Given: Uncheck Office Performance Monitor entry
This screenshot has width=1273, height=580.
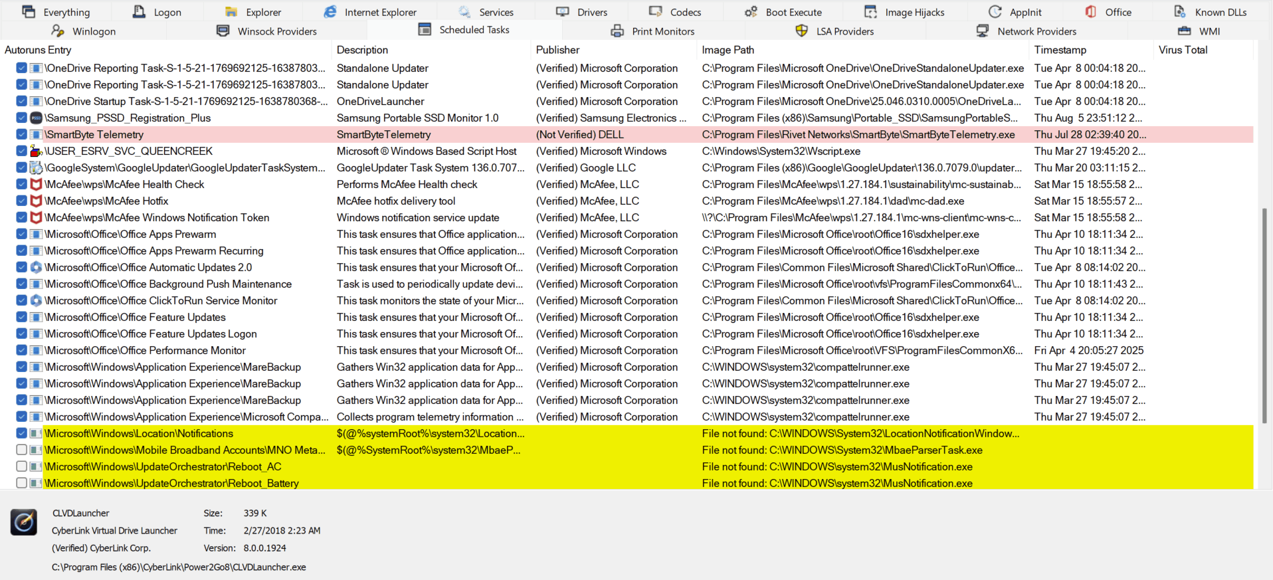Looking at the screenshot, I should coord(21,350).
